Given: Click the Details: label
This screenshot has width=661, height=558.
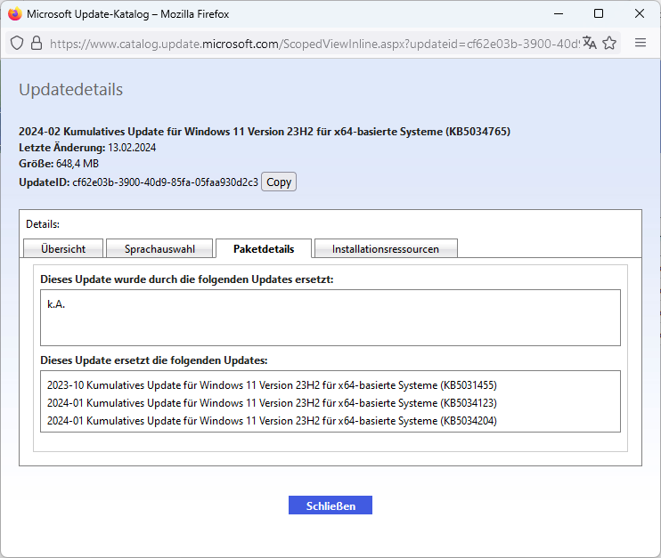Looking at the screenshot, I should click(43, 224).
